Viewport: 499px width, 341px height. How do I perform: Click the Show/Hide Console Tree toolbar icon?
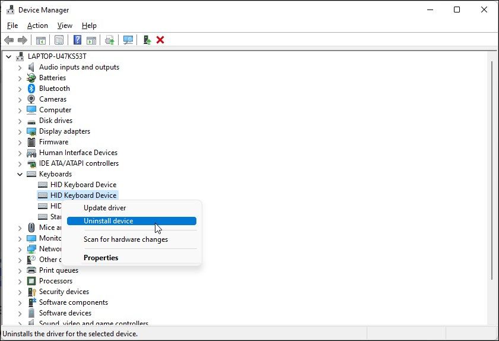click(41, 40)
